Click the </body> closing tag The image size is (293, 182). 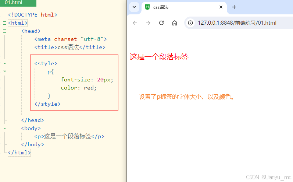tap(32, 144)
